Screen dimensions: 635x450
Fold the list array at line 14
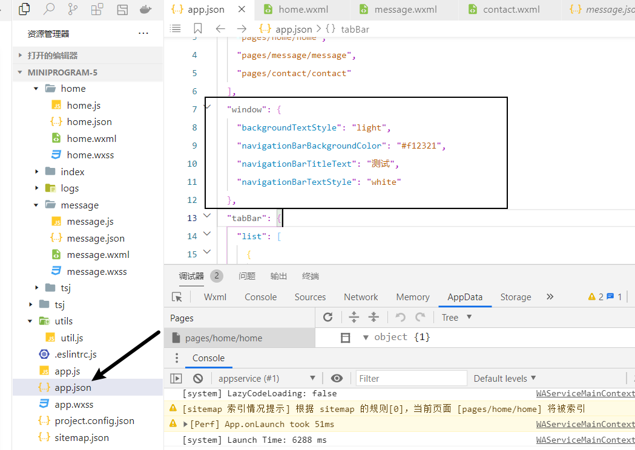pos(207,234)
